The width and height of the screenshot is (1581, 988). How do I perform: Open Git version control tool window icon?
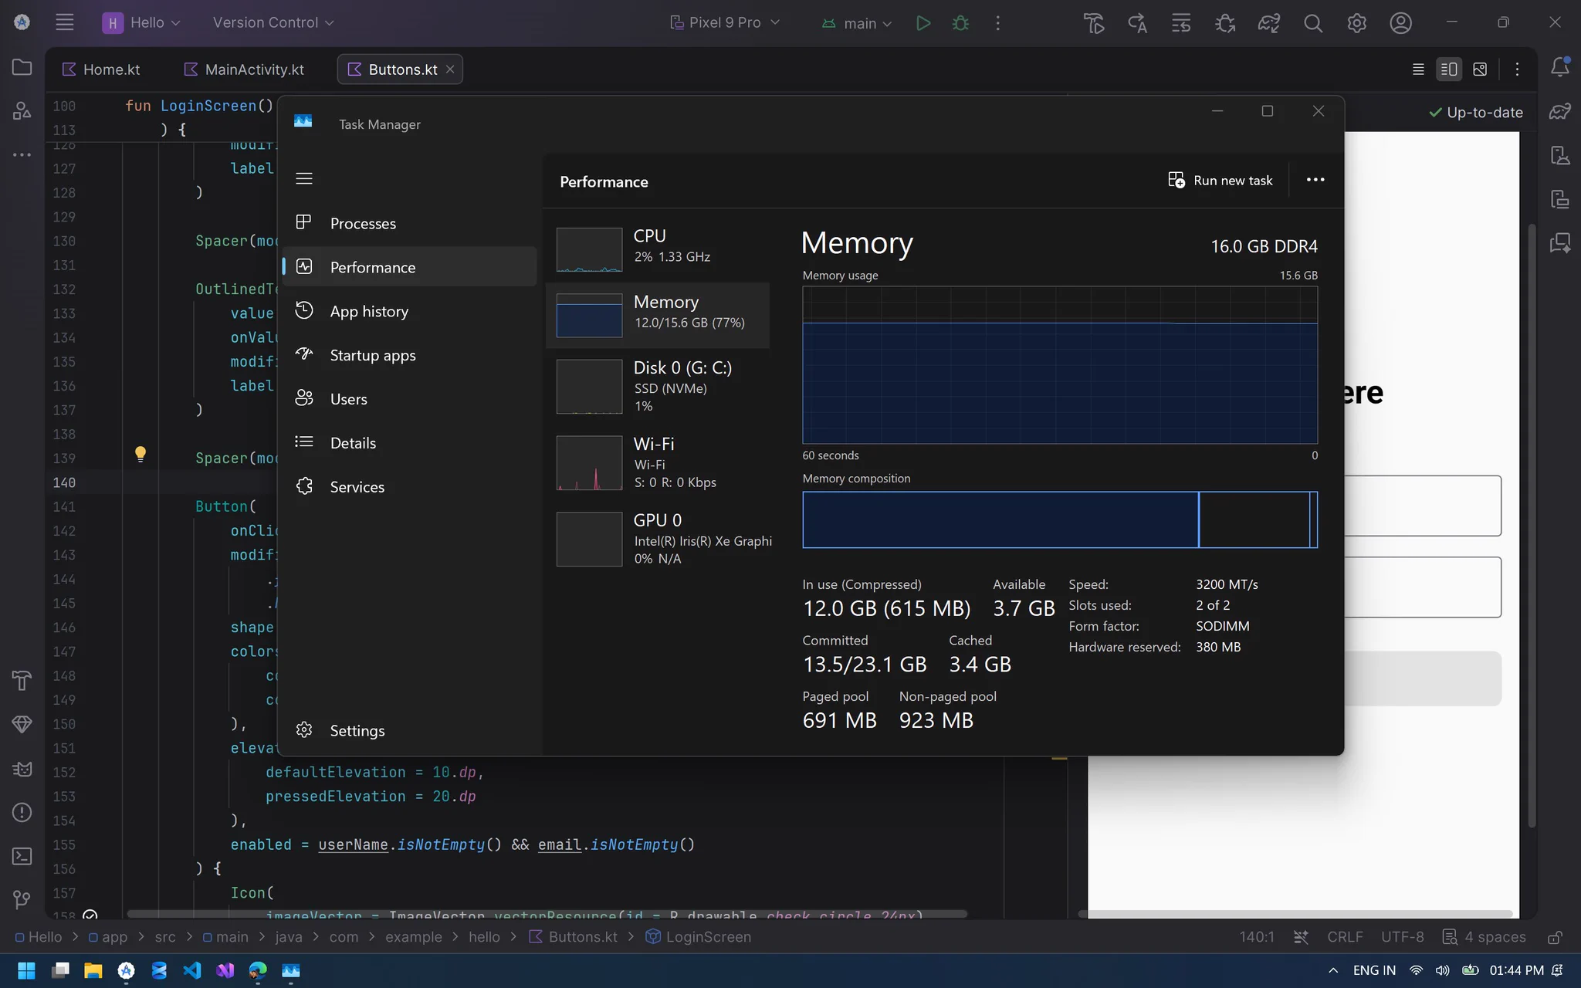[x=22, y=900]
